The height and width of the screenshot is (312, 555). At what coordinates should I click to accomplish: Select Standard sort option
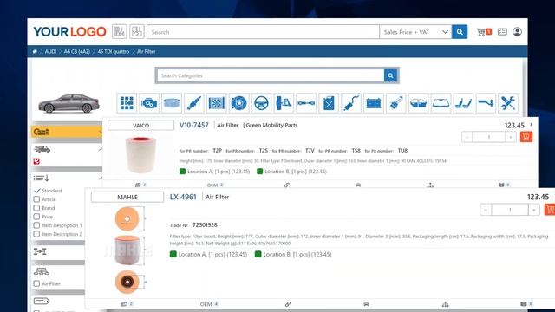(x=49, y=191)
